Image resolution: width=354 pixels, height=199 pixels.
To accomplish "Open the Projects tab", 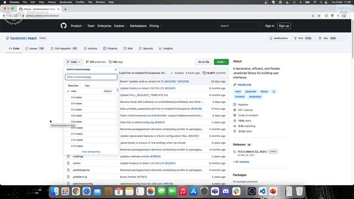I will [x=110, y=49].
